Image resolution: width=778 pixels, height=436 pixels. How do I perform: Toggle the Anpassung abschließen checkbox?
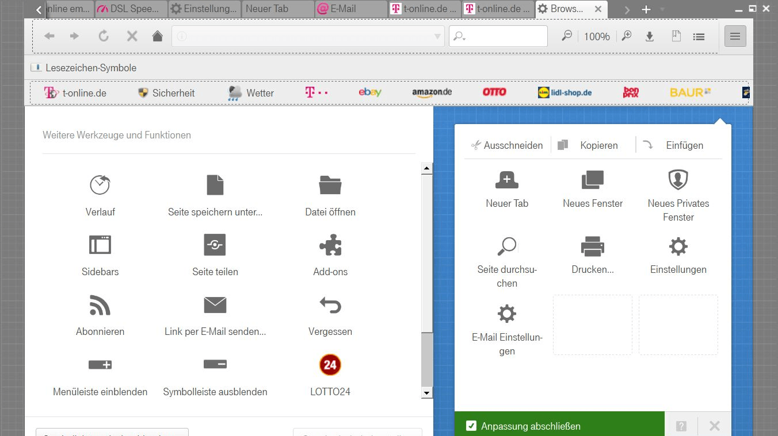point(471,426)
